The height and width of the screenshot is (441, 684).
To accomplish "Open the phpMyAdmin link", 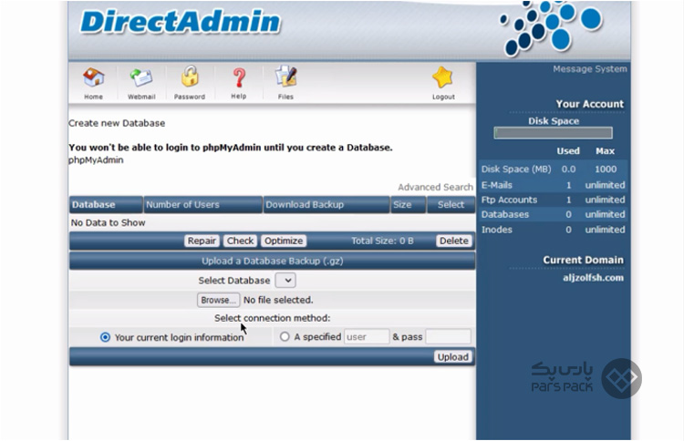I will point(96,160).
